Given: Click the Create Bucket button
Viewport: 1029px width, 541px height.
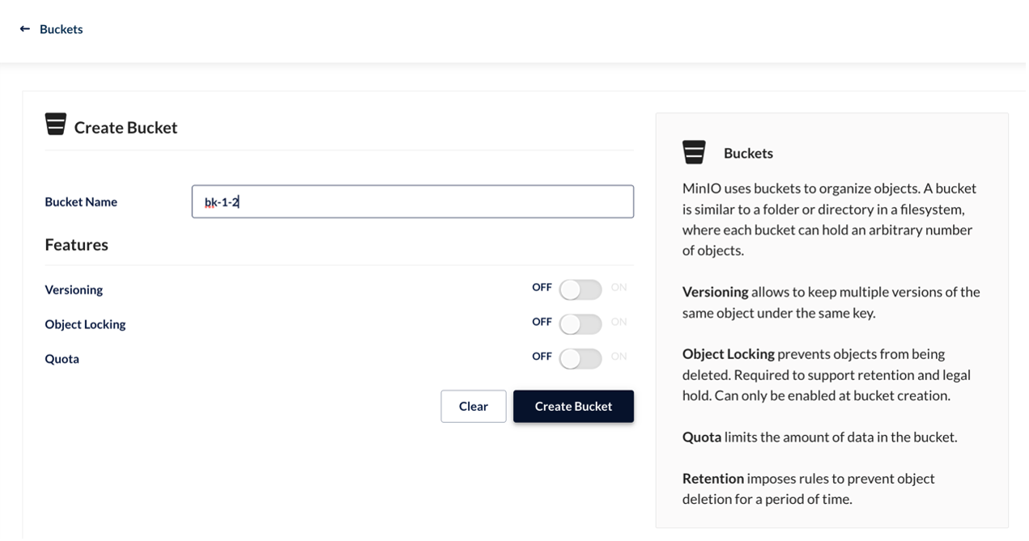Looking at the screenshot, I should pyautogui.click(x=573, y=406).
